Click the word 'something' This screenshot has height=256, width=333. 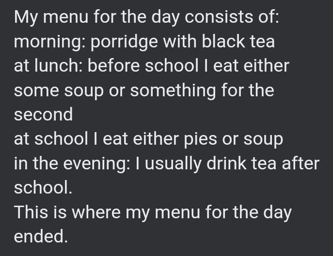point(173,90)
